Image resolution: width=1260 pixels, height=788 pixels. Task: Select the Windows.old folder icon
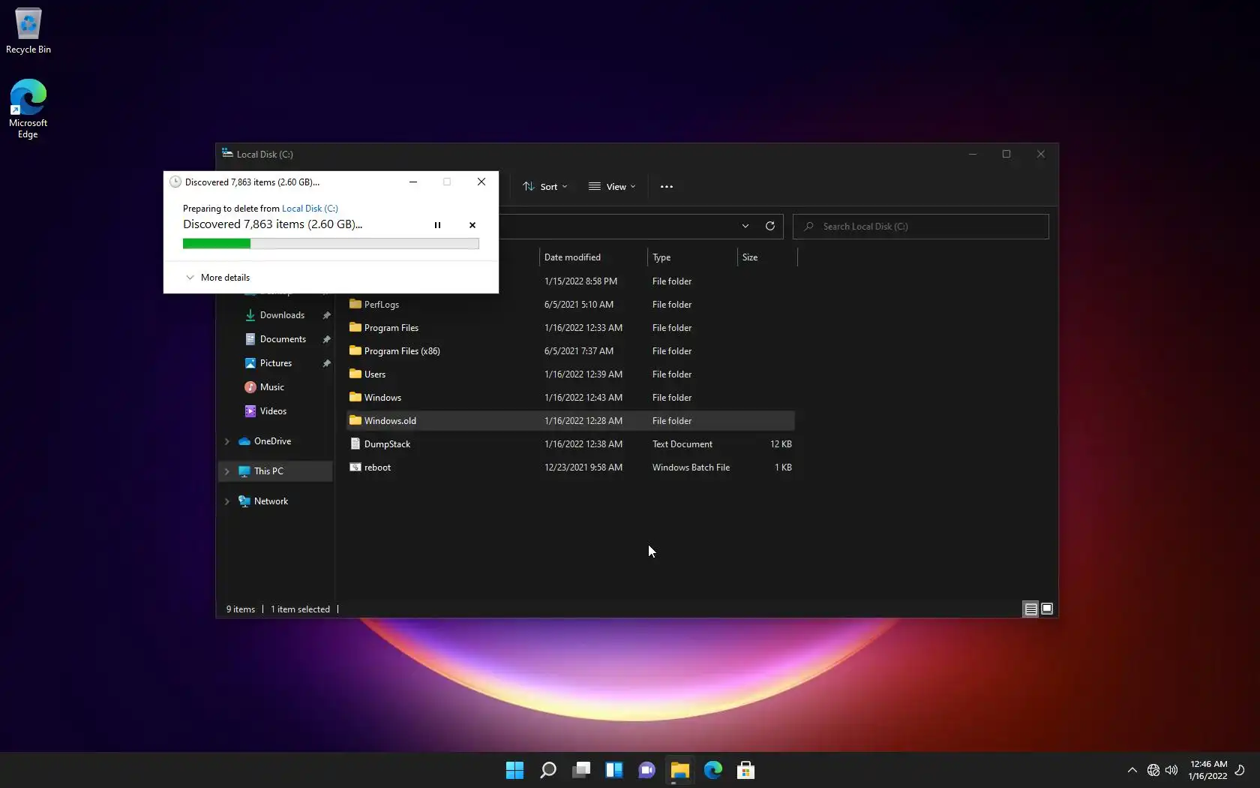tap(355, 421)
